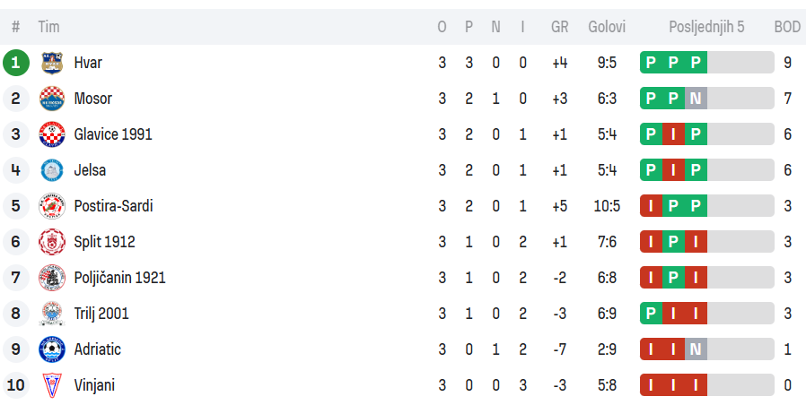
Task: Open the Mosor team name link
Action: coord(92,99)
